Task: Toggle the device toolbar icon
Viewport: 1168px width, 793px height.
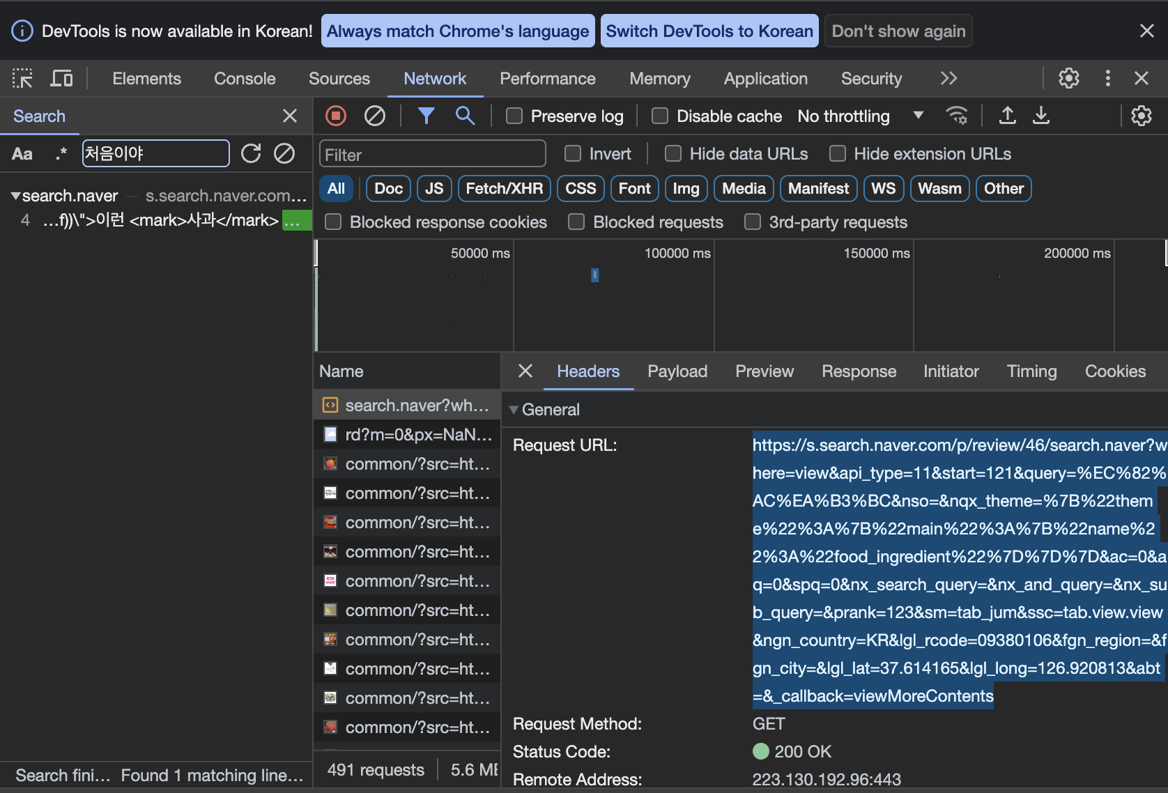Action: 61,79
